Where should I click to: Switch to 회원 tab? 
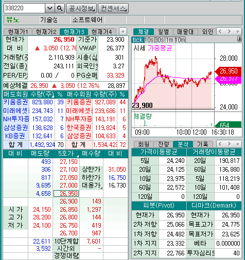(144, 144)
